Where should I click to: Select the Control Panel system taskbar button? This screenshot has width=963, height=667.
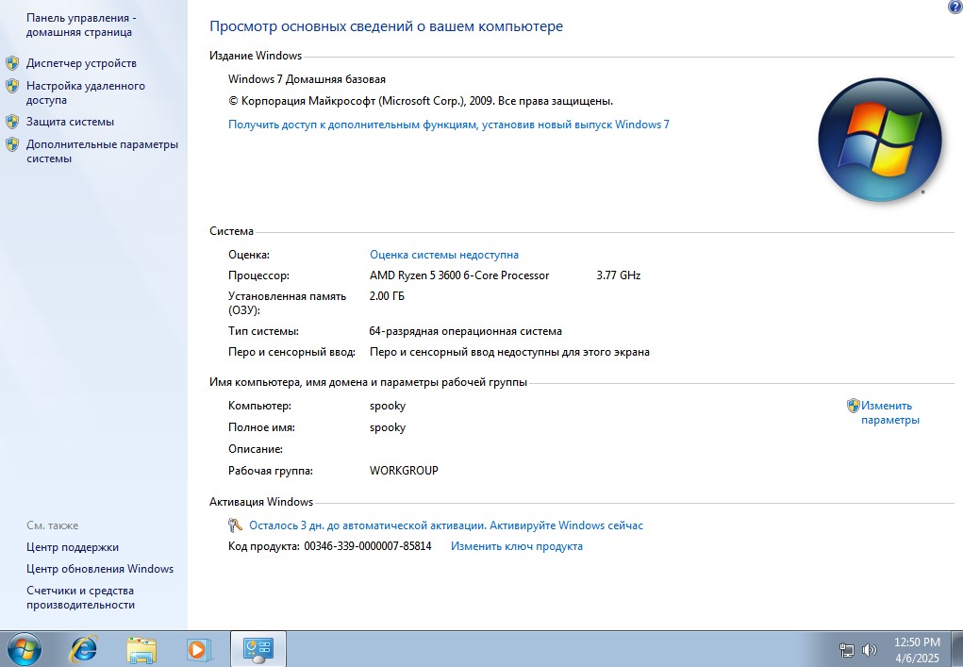pos(257,649)
